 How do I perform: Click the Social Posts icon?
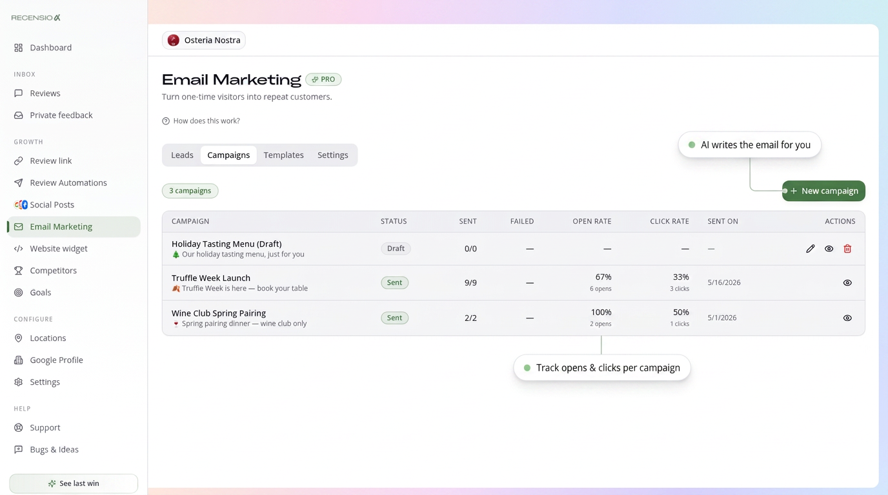[21, 205]
